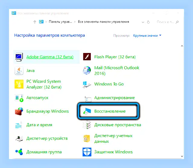Open the Flash Player (32 бита) link

pos(115,57)
